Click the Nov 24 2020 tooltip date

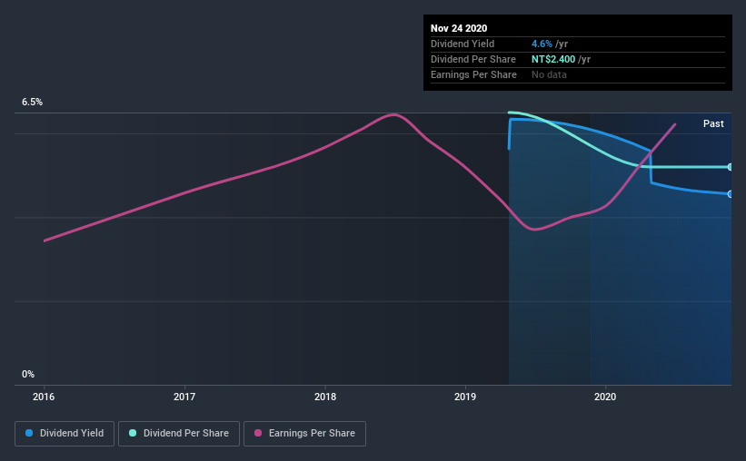[459, 28]
